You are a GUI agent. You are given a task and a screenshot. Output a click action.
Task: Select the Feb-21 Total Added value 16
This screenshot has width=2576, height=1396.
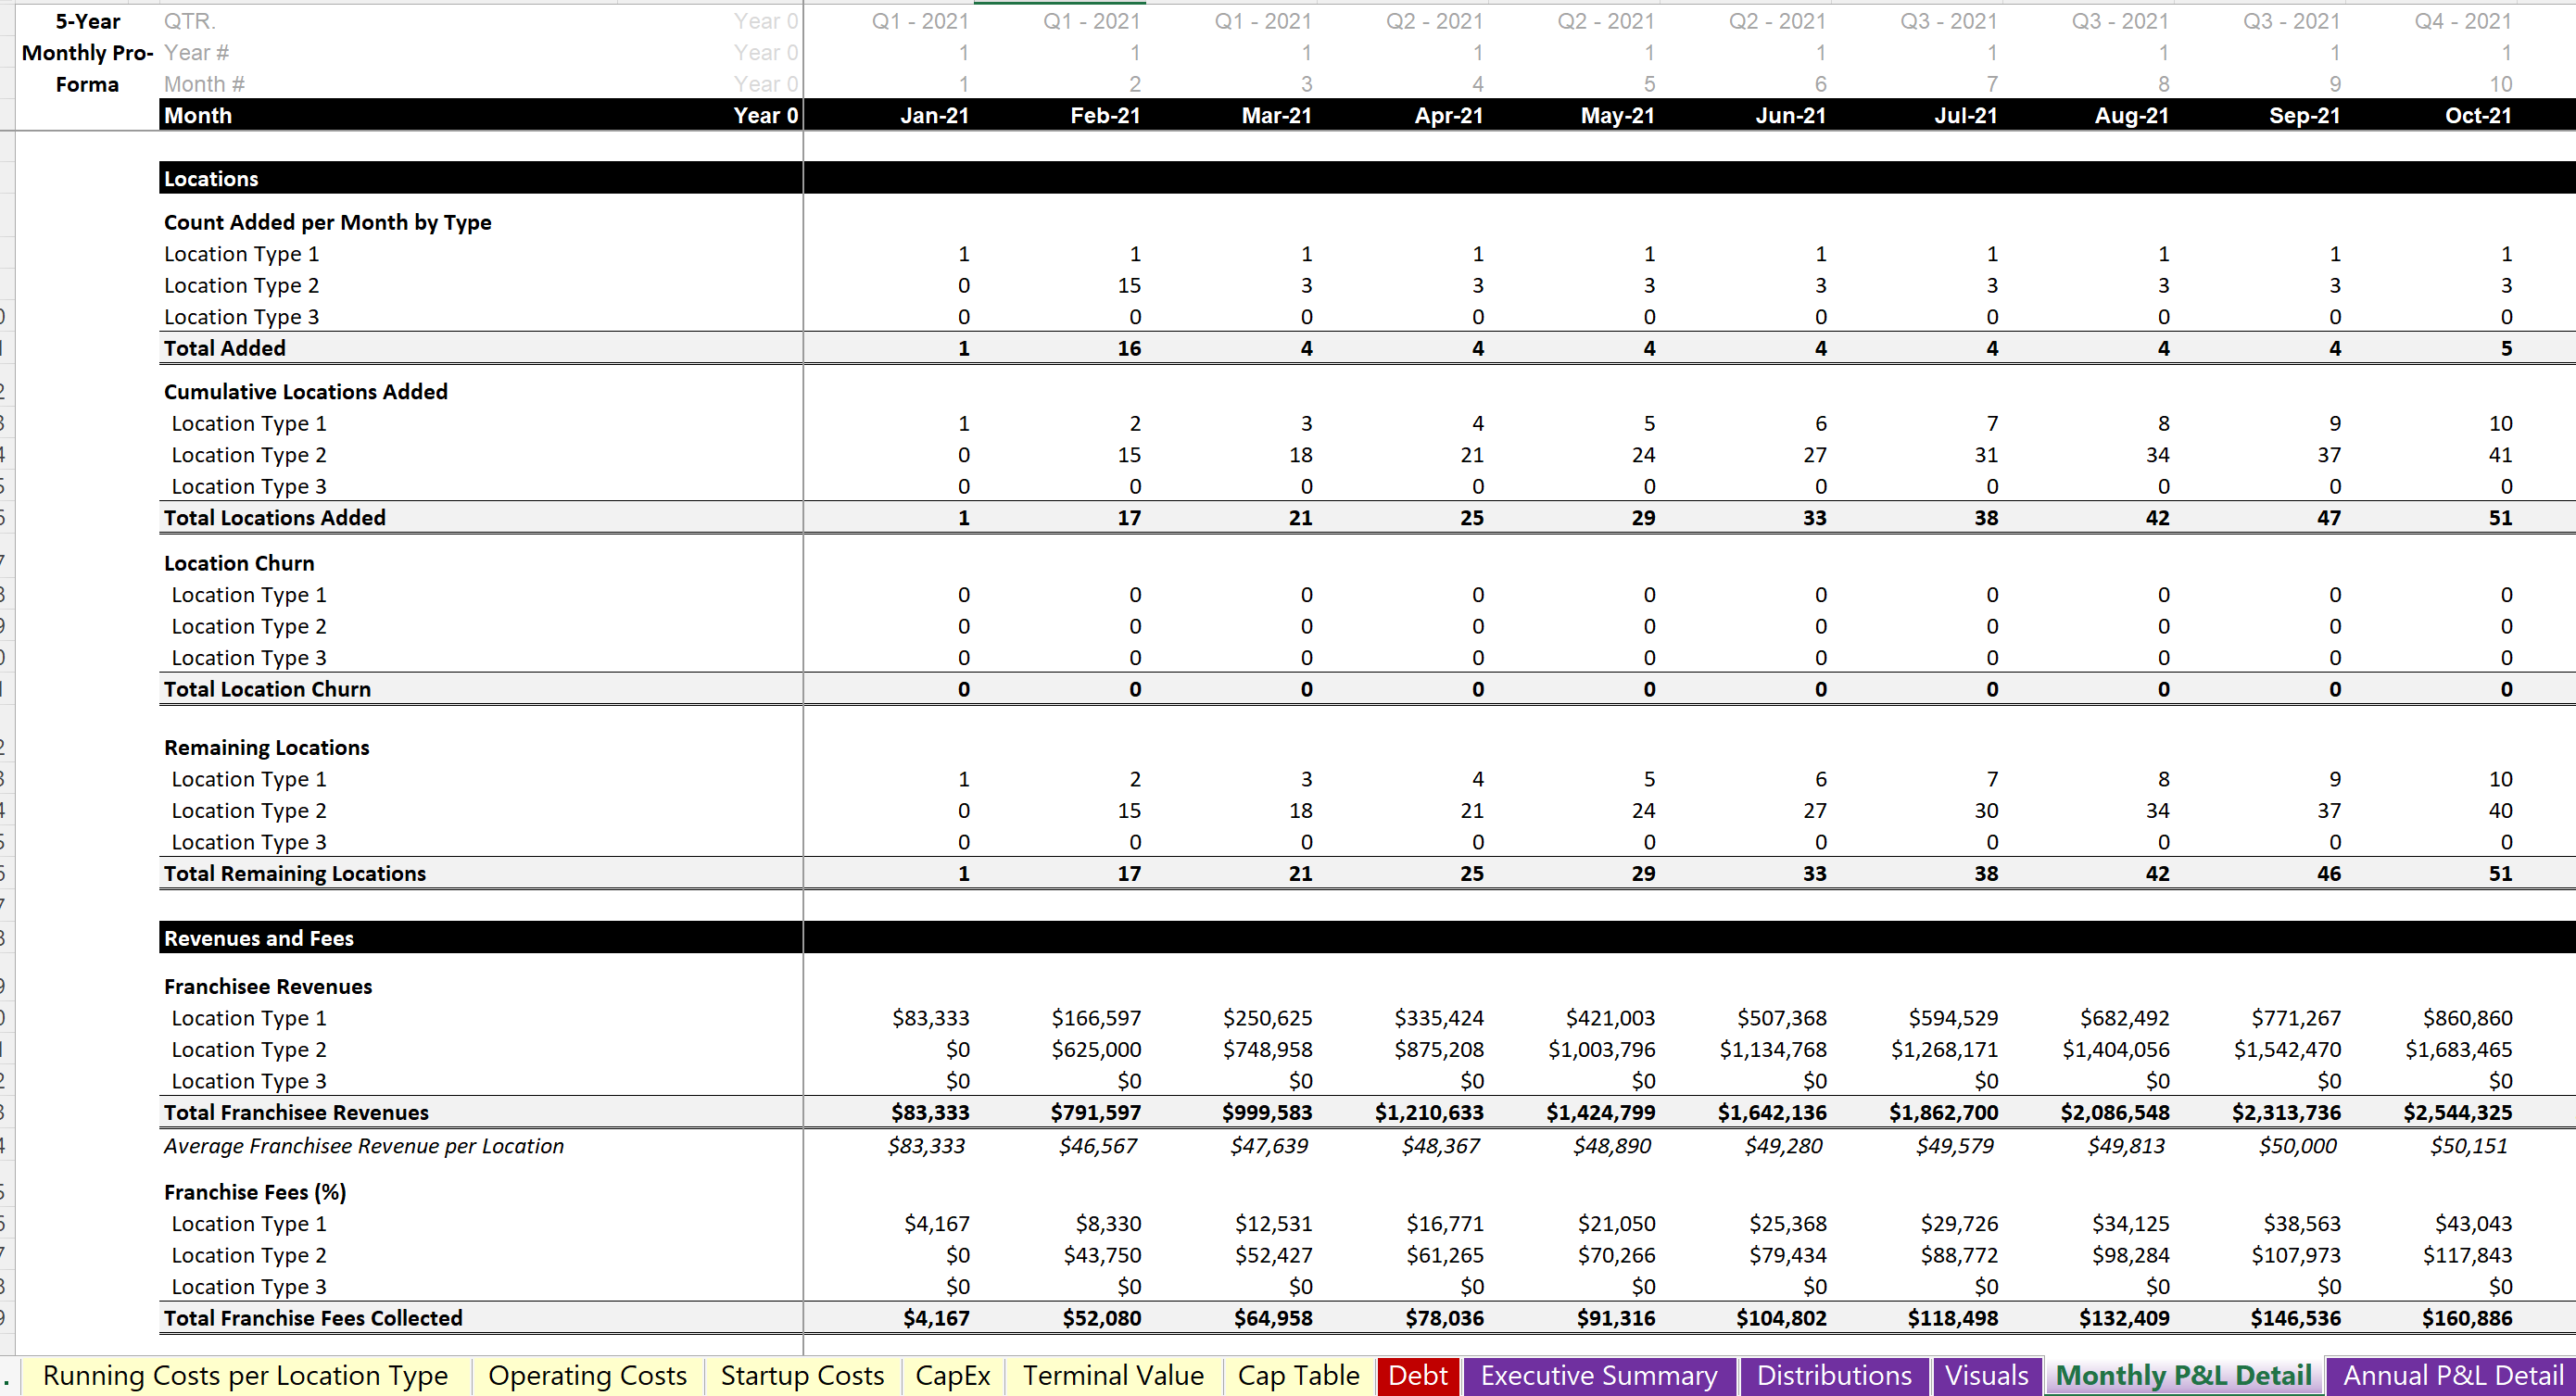(x=1129, y=348)
